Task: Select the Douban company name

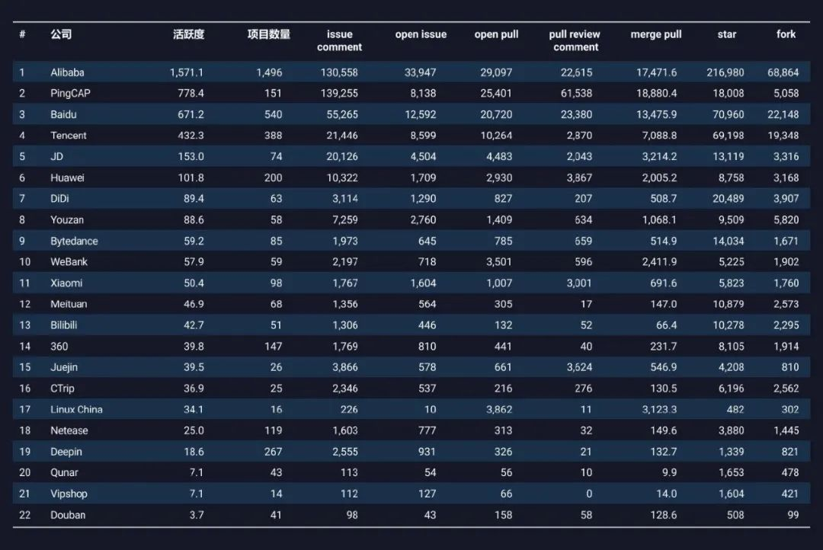Action: (68, 515)
